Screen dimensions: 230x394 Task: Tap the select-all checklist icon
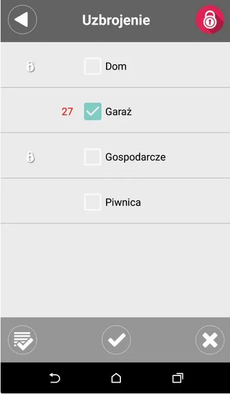point(22,340)
